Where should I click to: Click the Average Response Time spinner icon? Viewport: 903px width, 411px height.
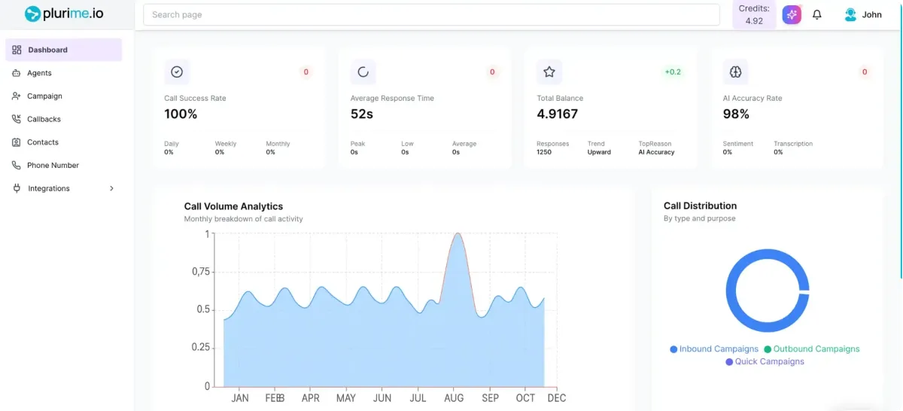(363, 72)
